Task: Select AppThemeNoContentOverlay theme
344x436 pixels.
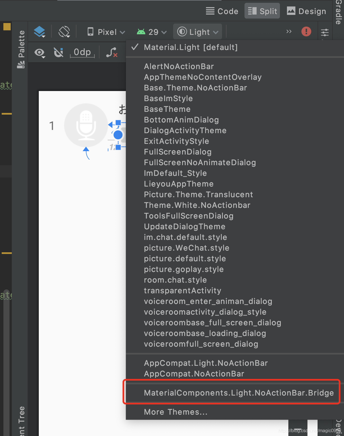Action: pos(235,77)
